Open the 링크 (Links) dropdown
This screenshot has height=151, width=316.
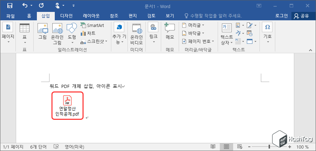coord(153,33)
